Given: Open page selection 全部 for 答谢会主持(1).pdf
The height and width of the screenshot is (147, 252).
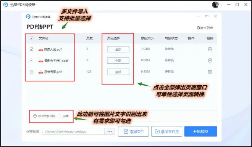Looking at the screenshot, I should tap(118, 61).
